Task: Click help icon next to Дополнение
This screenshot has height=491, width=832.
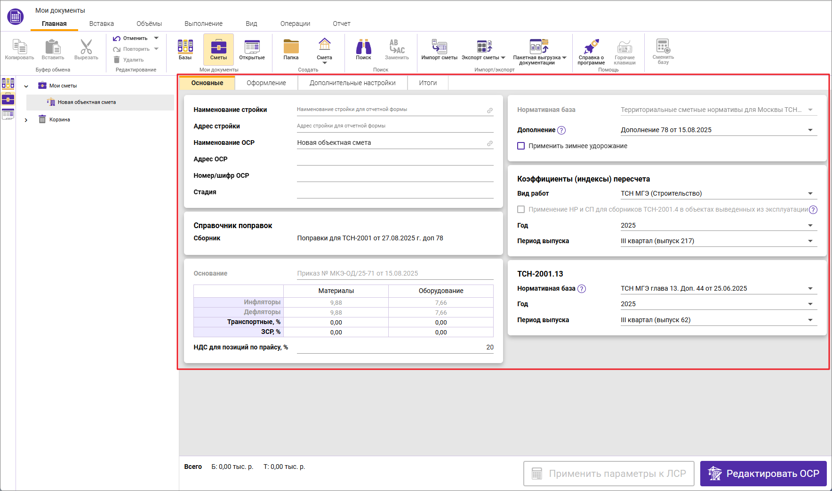Action: (561, 130)
